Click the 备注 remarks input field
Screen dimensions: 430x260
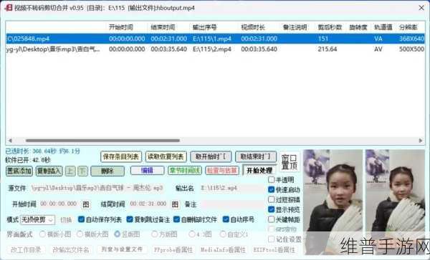tap(232, 204)
